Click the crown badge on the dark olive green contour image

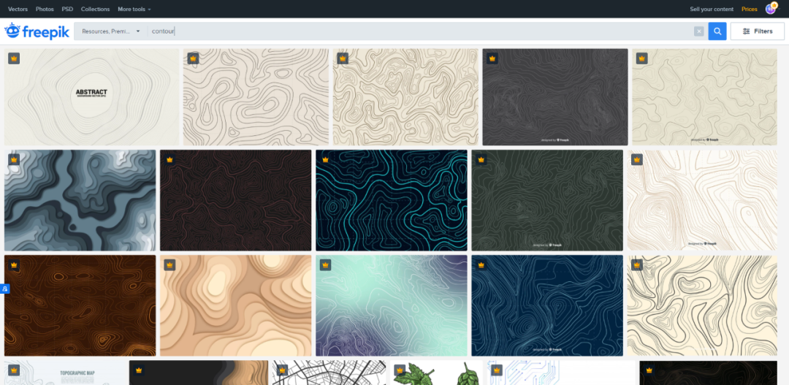tap(481, 159)
